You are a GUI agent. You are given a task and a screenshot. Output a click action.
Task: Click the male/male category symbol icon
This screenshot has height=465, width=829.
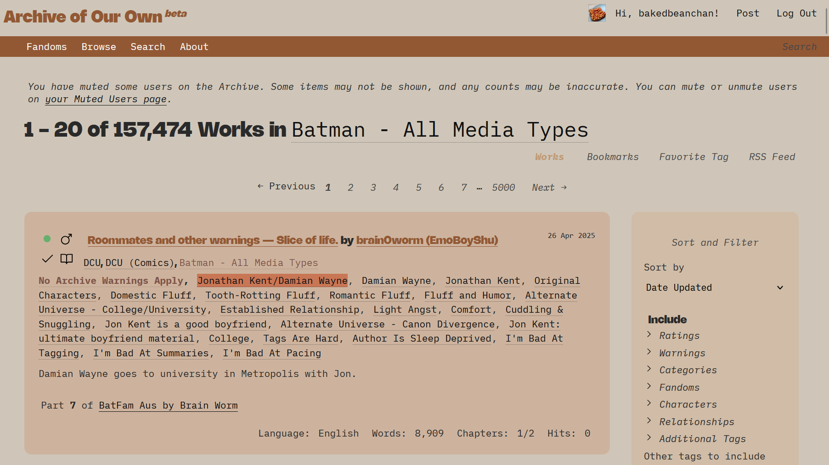tap(67, 239)
